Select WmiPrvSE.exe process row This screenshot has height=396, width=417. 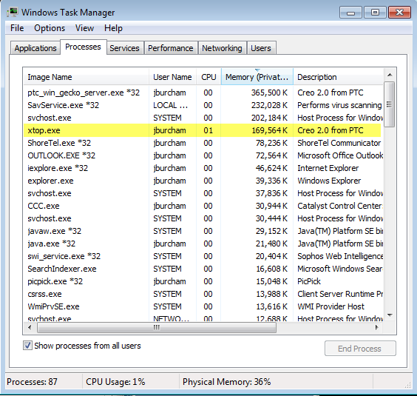point(203,306)
